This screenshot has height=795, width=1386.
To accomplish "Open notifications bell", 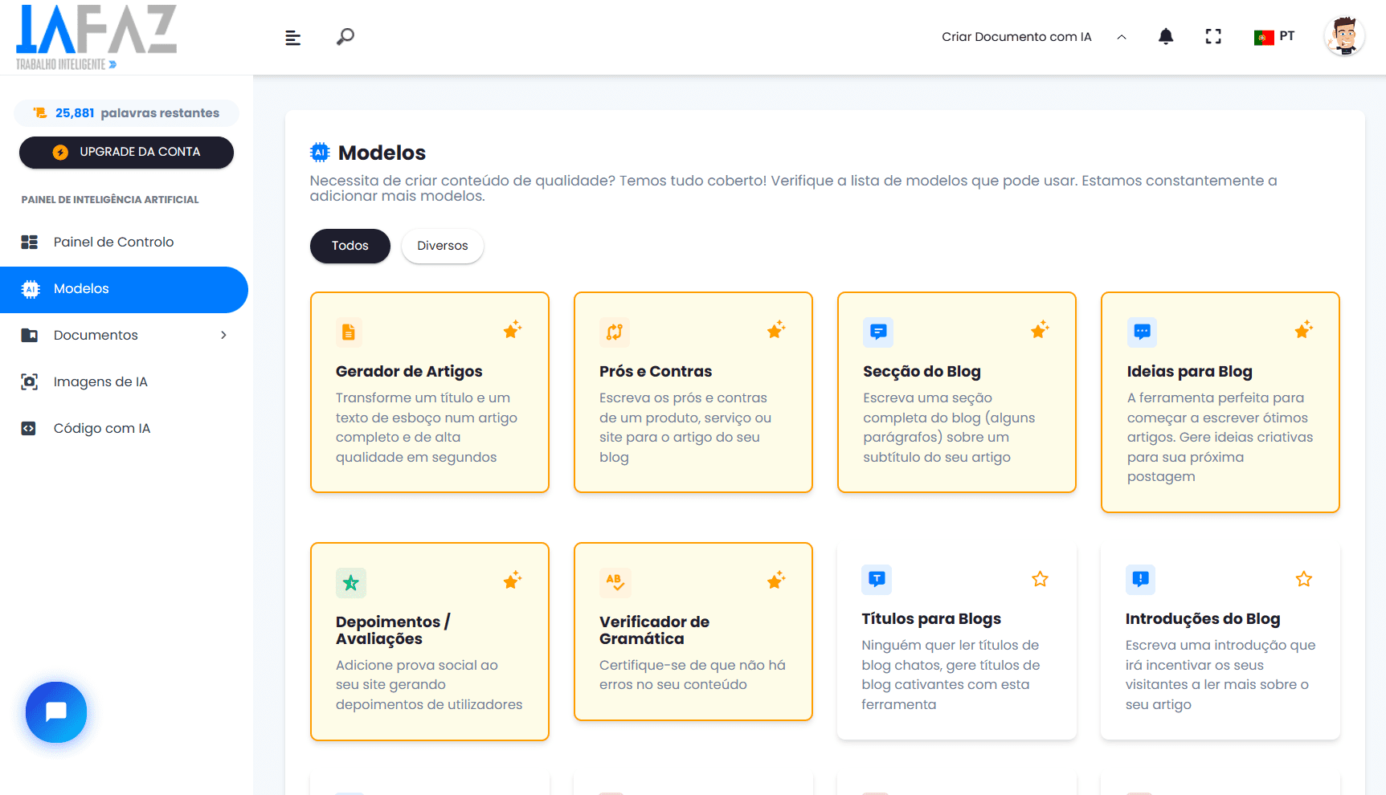I will point(1166,37).
